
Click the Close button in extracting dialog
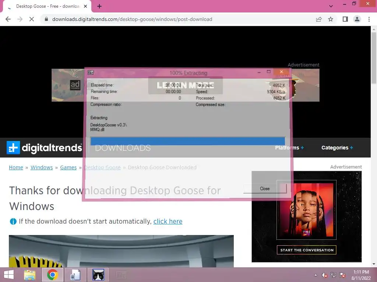click(265, 189)
